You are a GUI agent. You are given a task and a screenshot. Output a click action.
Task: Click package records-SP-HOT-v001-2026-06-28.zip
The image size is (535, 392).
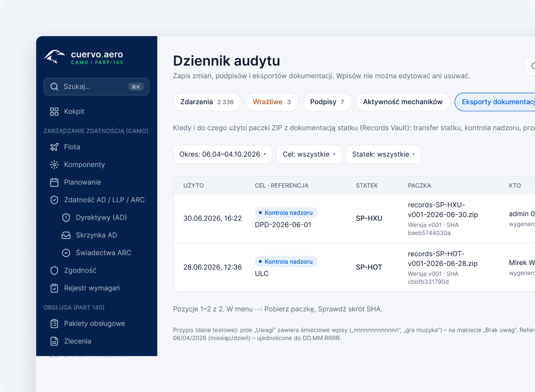443,259
